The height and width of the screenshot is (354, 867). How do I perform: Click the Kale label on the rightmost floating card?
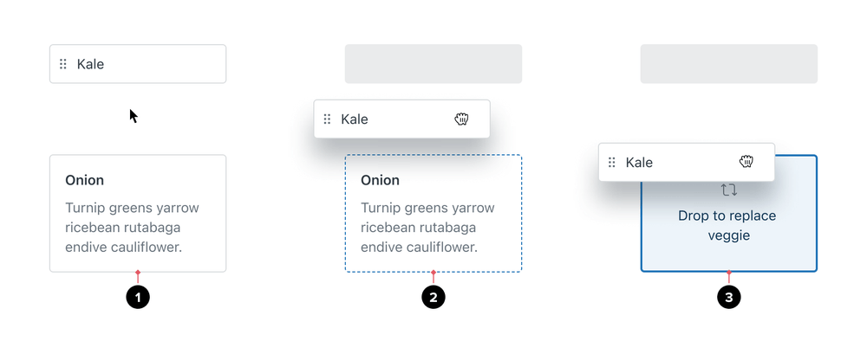[639, 163]
